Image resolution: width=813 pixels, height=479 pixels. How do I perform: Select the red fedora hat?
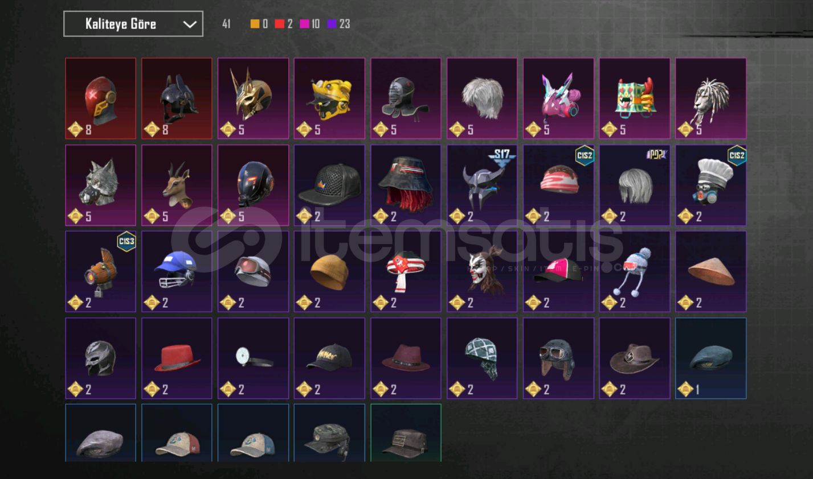click(177, 358)
